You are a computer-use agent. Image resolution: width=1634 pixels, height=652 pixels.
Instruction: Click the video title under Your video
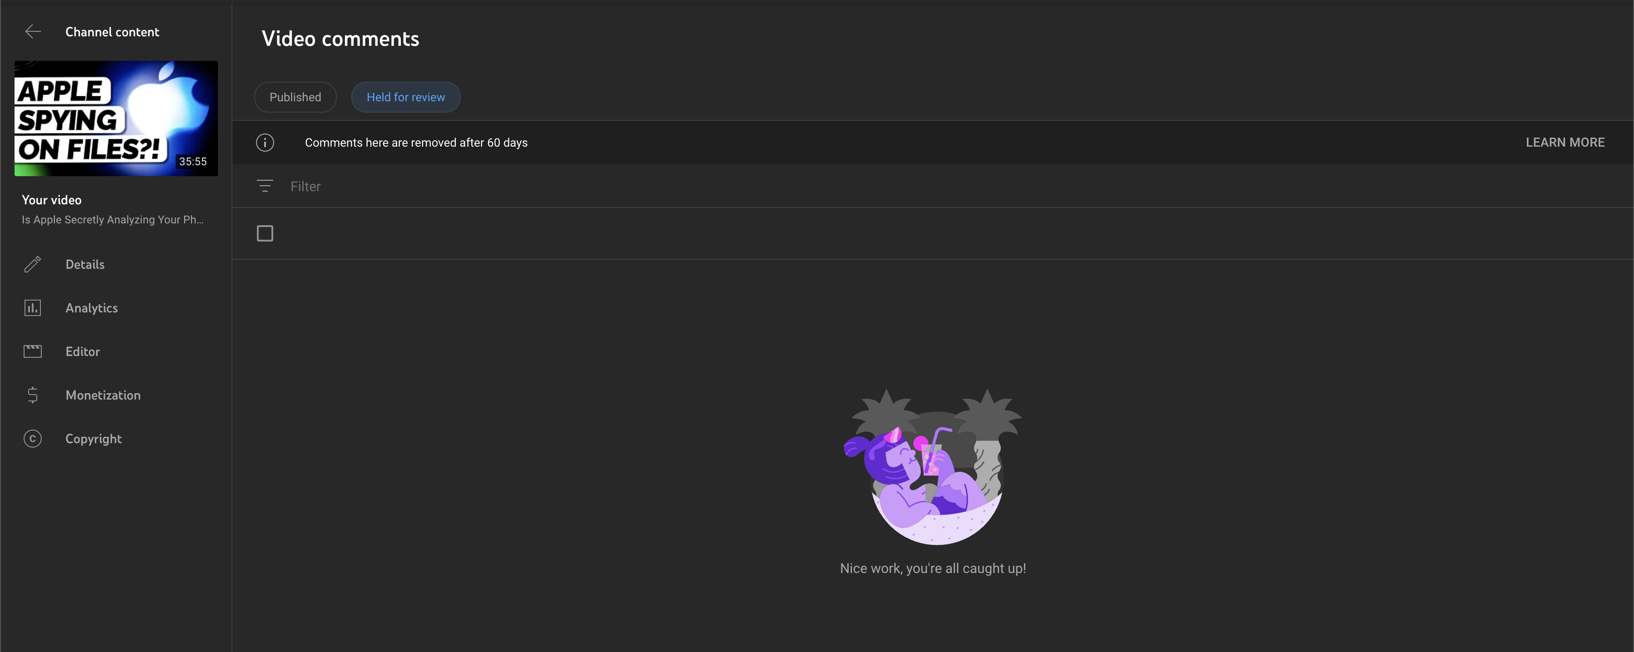pyautogui.click(x=112, y=219)
